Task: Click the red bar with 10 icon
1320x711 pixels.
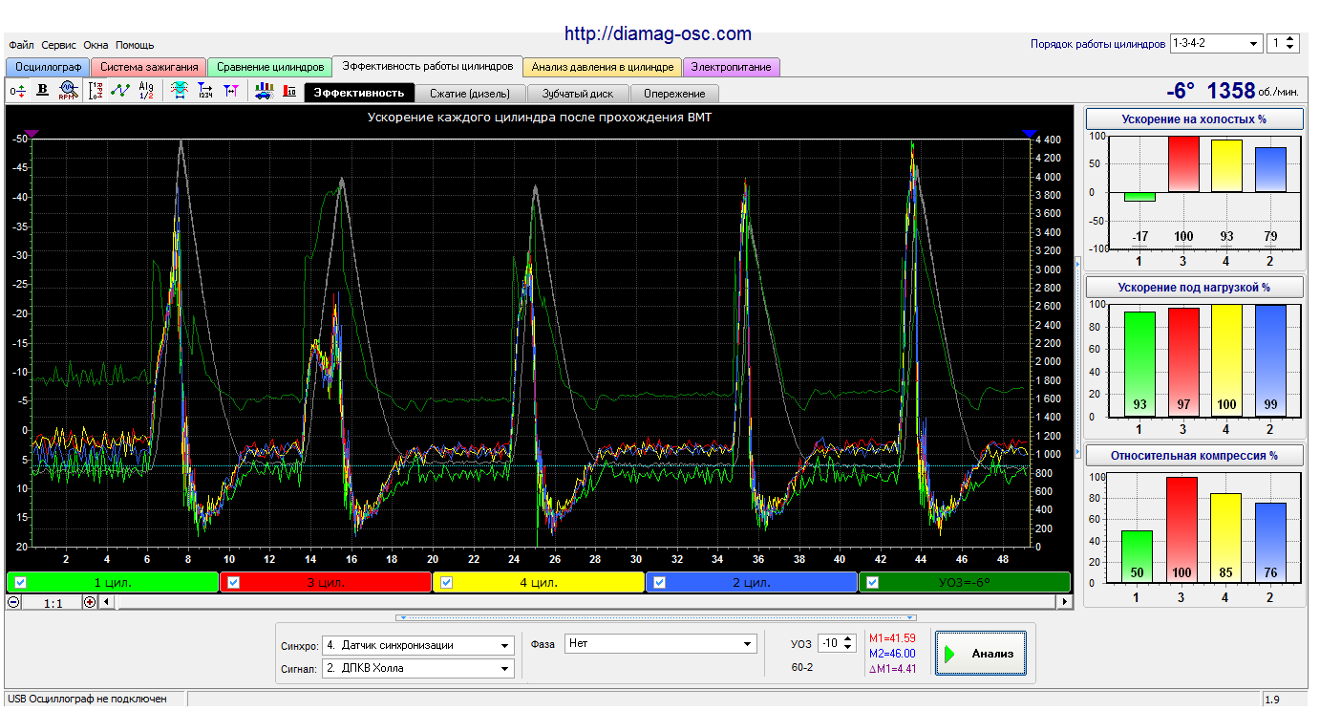Action: point(289,91)
